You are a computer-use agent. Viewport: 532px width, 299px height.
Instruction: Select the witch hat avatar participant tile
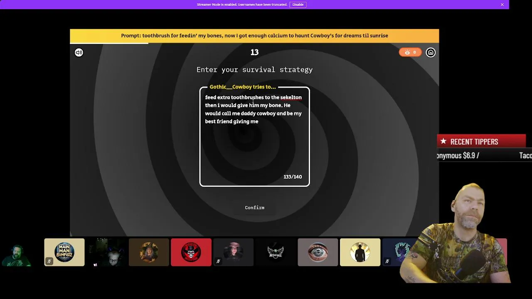click(149, 252)
